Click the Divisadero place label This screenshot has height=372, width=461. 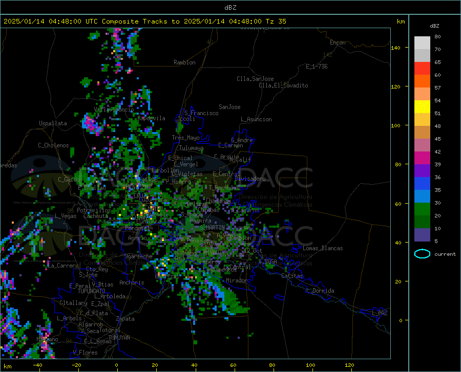250,179
